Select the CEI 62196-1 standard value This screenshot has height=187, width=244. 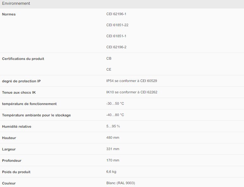[x=116, y=14]
